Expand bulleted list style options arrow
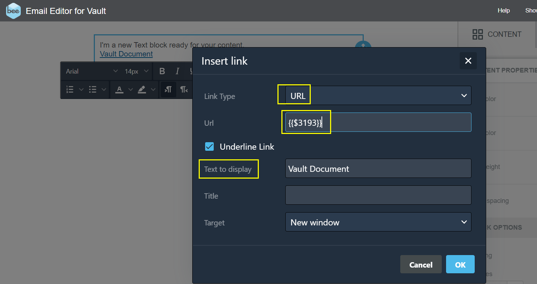Screen dimensions: 537x284 (x=104, y=89)
